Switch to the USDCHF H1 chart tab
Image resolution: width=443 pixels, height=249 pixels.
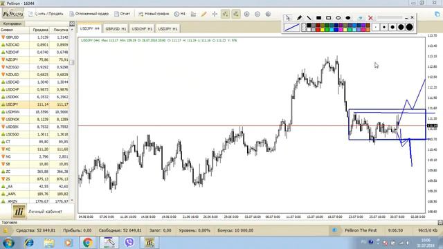142,29
